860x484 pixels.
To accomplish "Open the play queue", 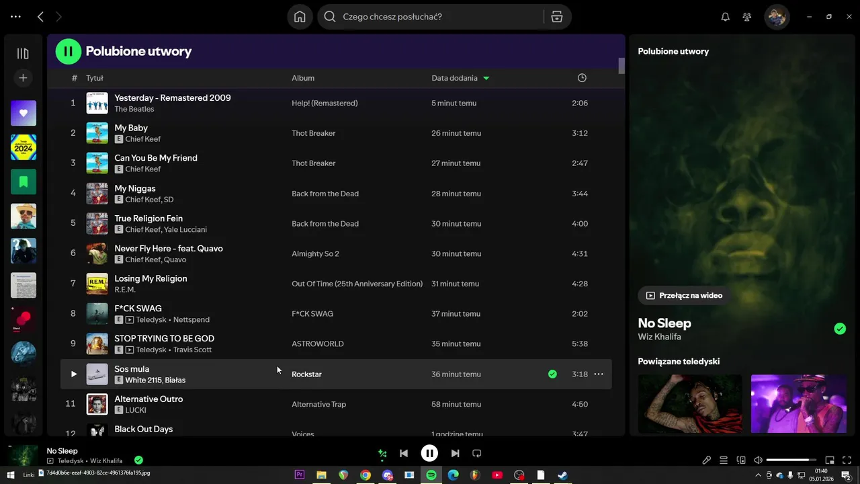I will (724, 460).
